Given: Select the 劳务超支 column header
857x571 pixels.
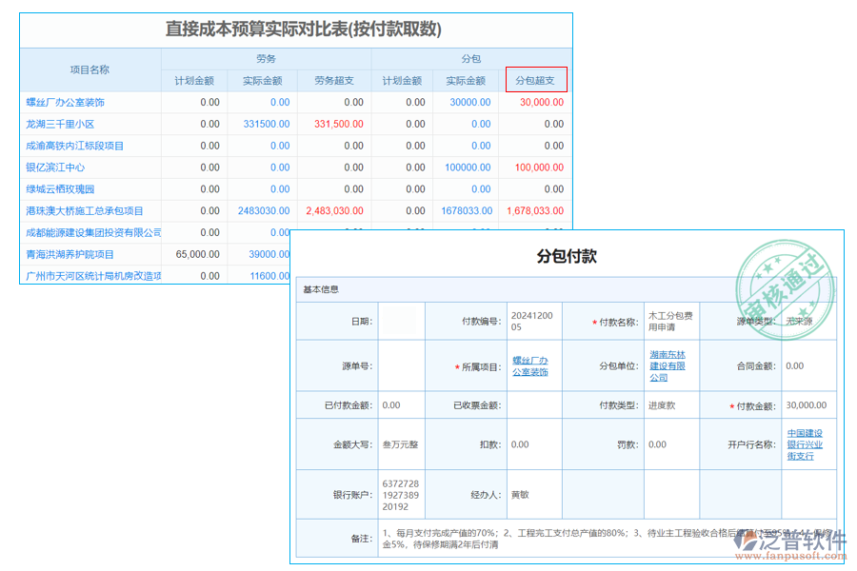Looking at the screenshot, I should 333,80.
